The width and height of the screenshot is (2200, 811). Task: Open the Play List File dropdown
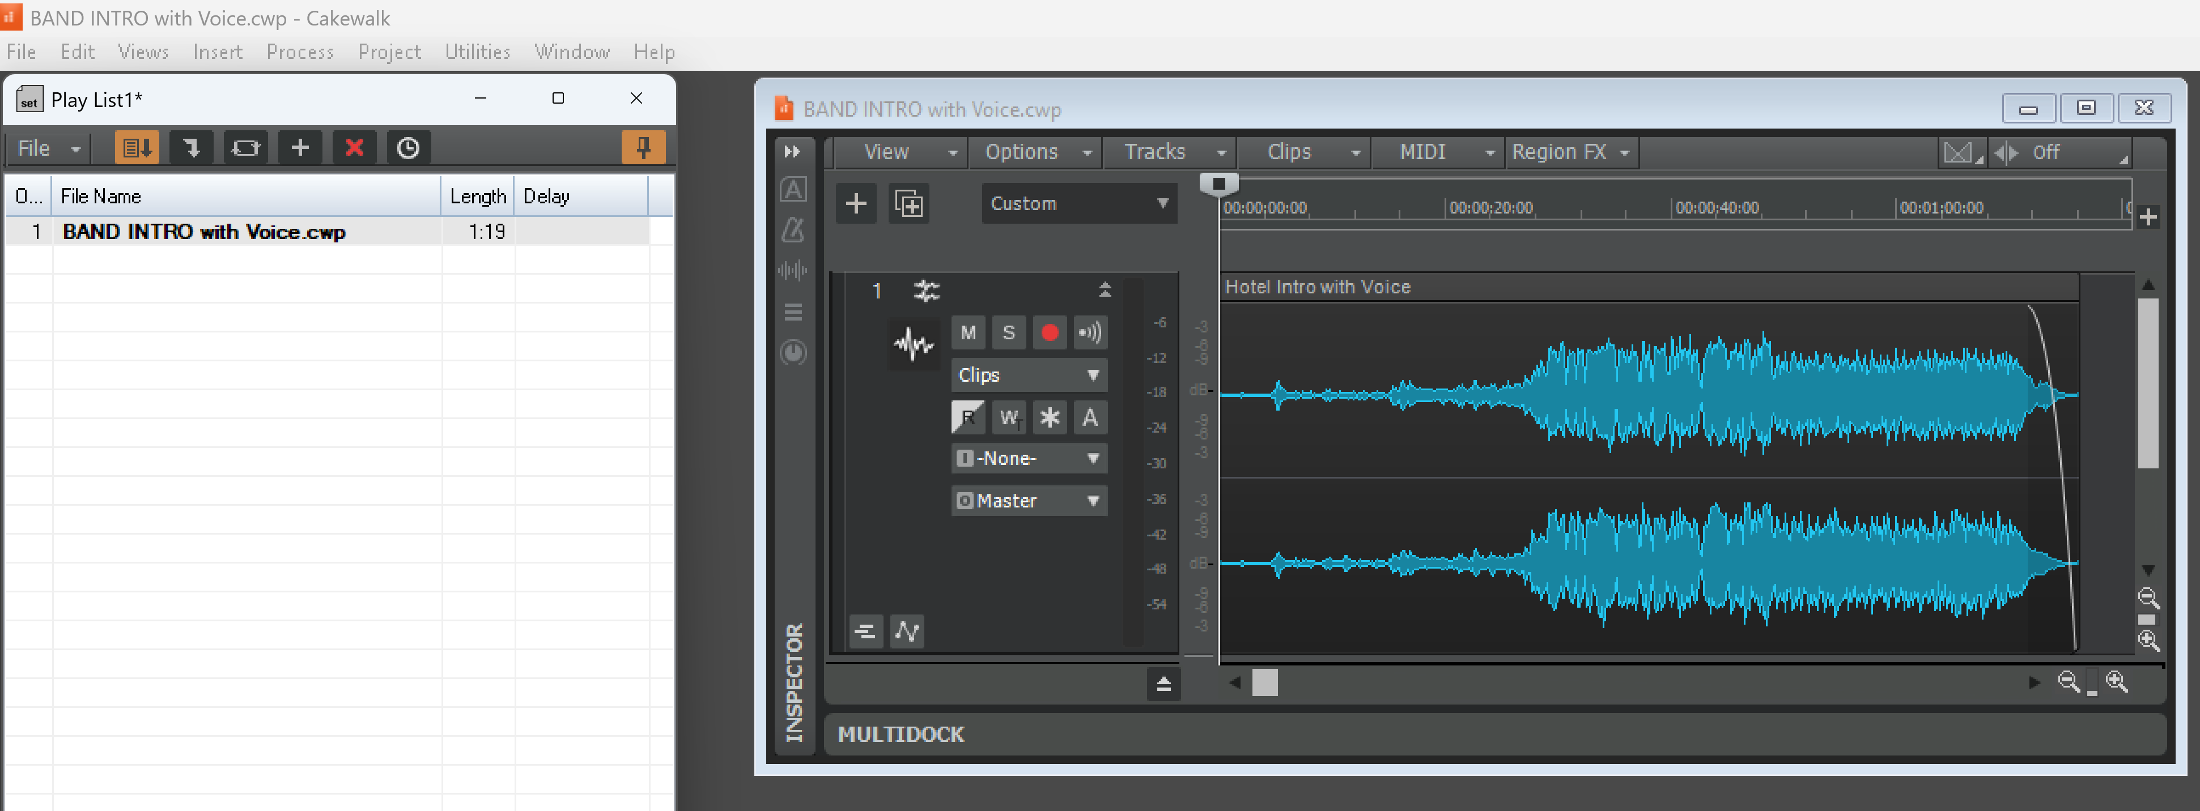(48, 148)
